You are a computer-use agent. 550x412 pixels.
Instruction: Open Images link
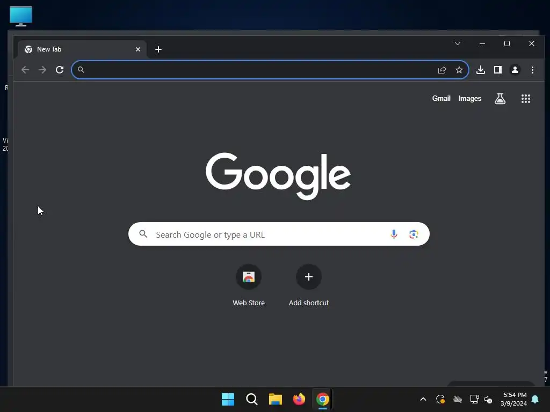pos(469,99)
